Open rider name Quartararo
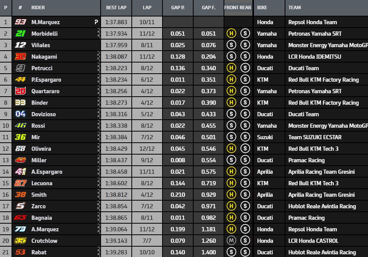The height and width of the screenshot is (257, 368). pos(45,91)
